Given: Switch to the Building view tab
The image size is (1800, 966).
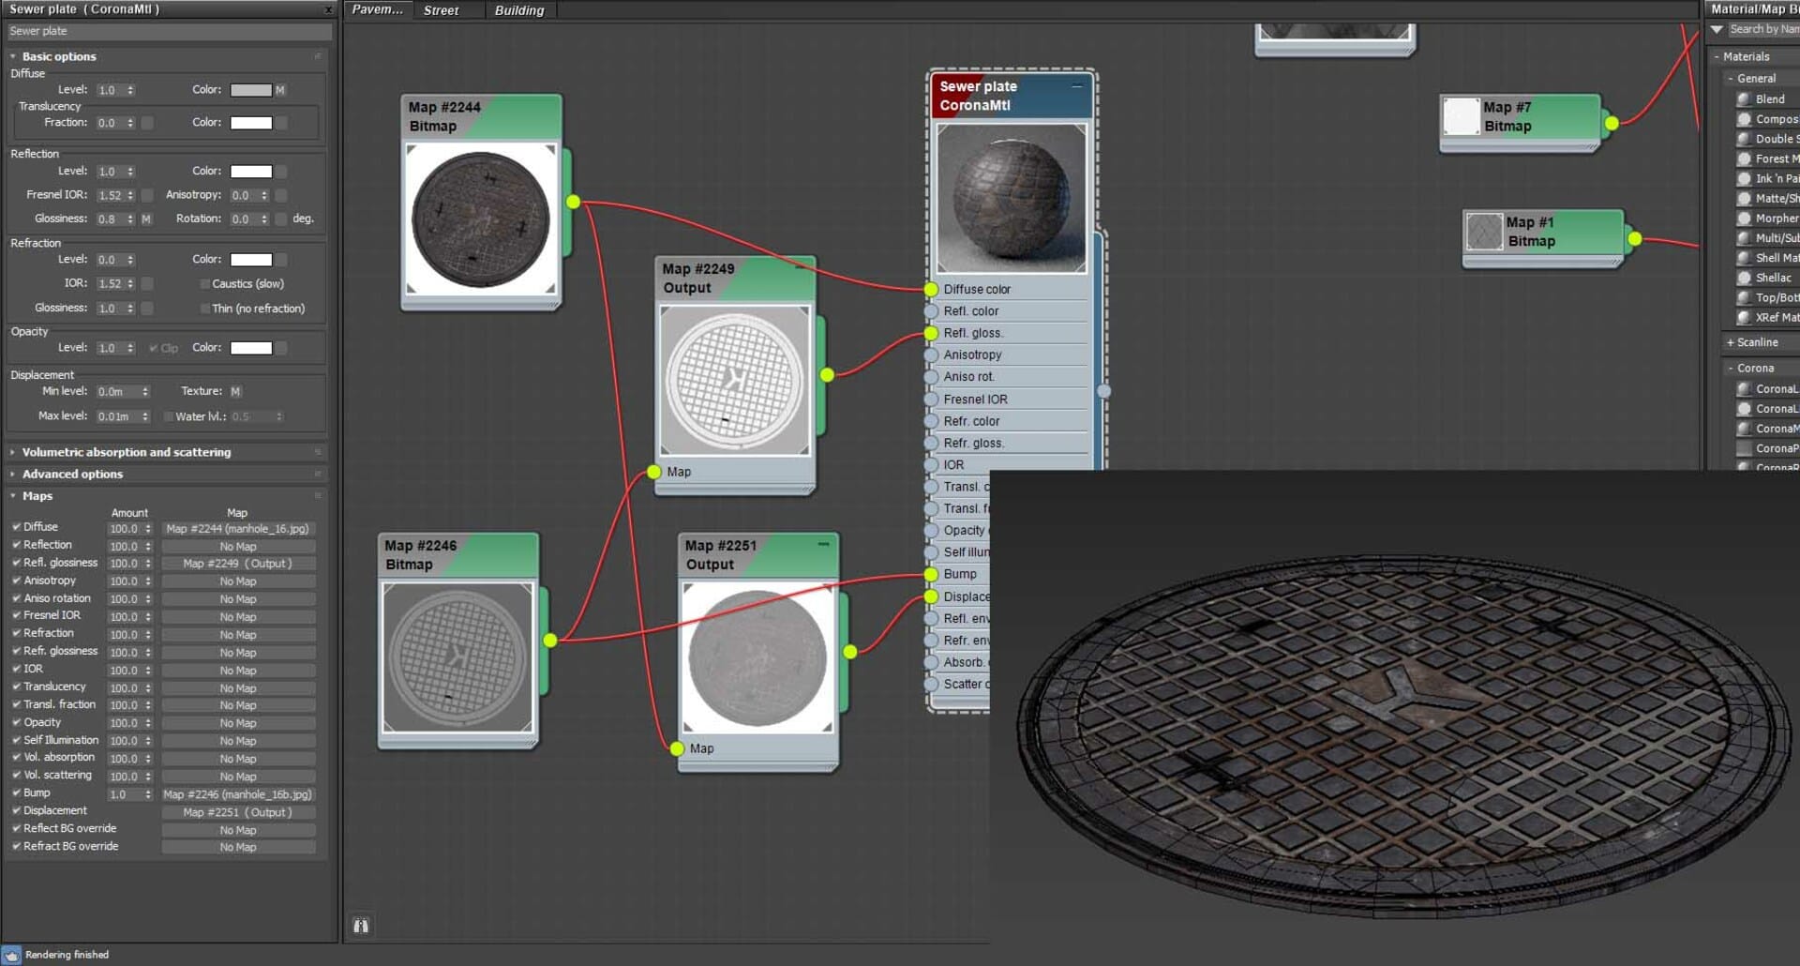Looking at the screenshot, I should 519,10.
